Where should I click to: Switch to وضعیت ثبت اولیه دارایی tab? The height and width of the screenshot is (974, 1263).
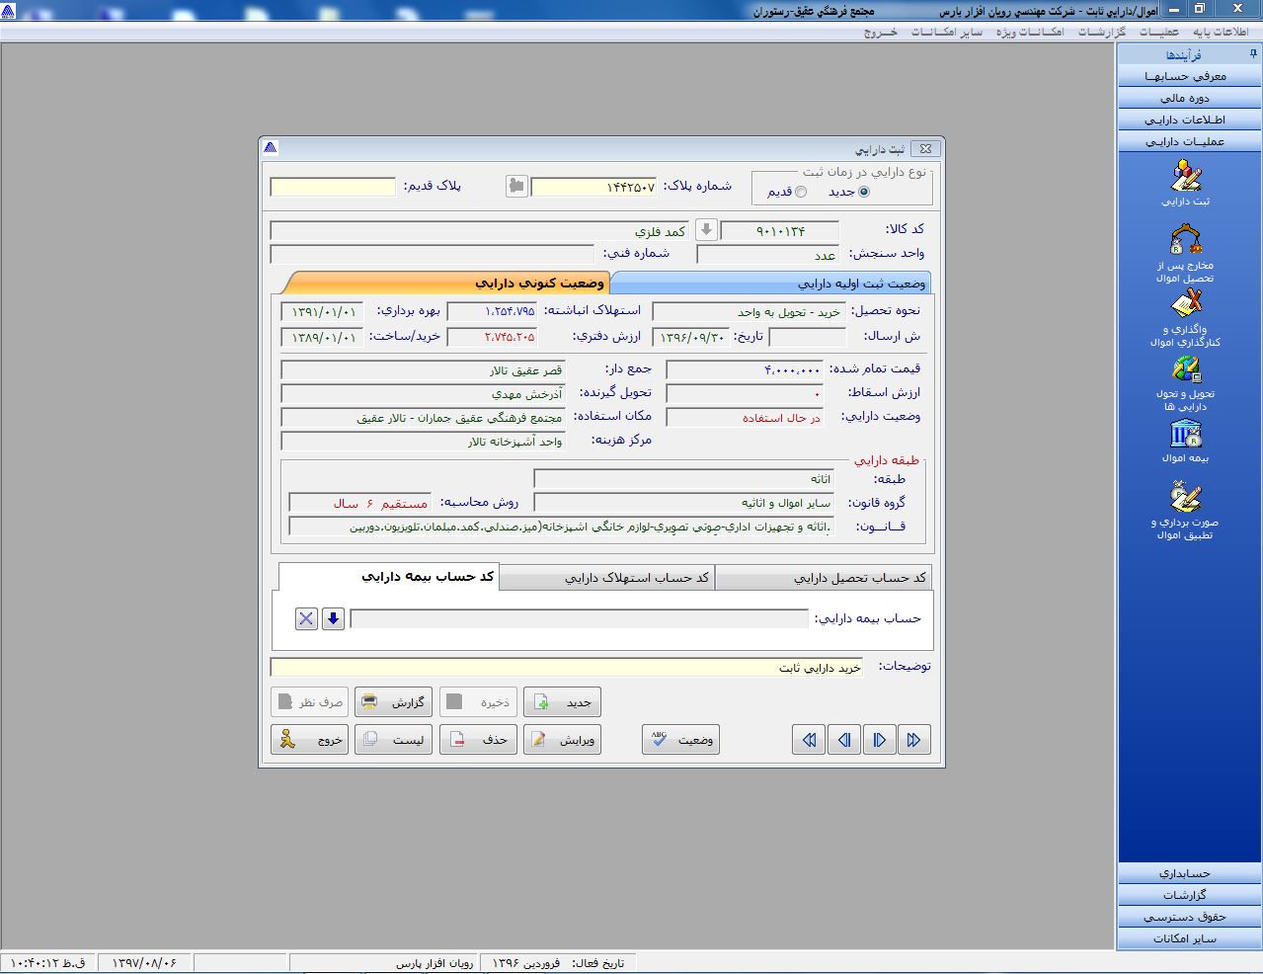click(770, 284)
